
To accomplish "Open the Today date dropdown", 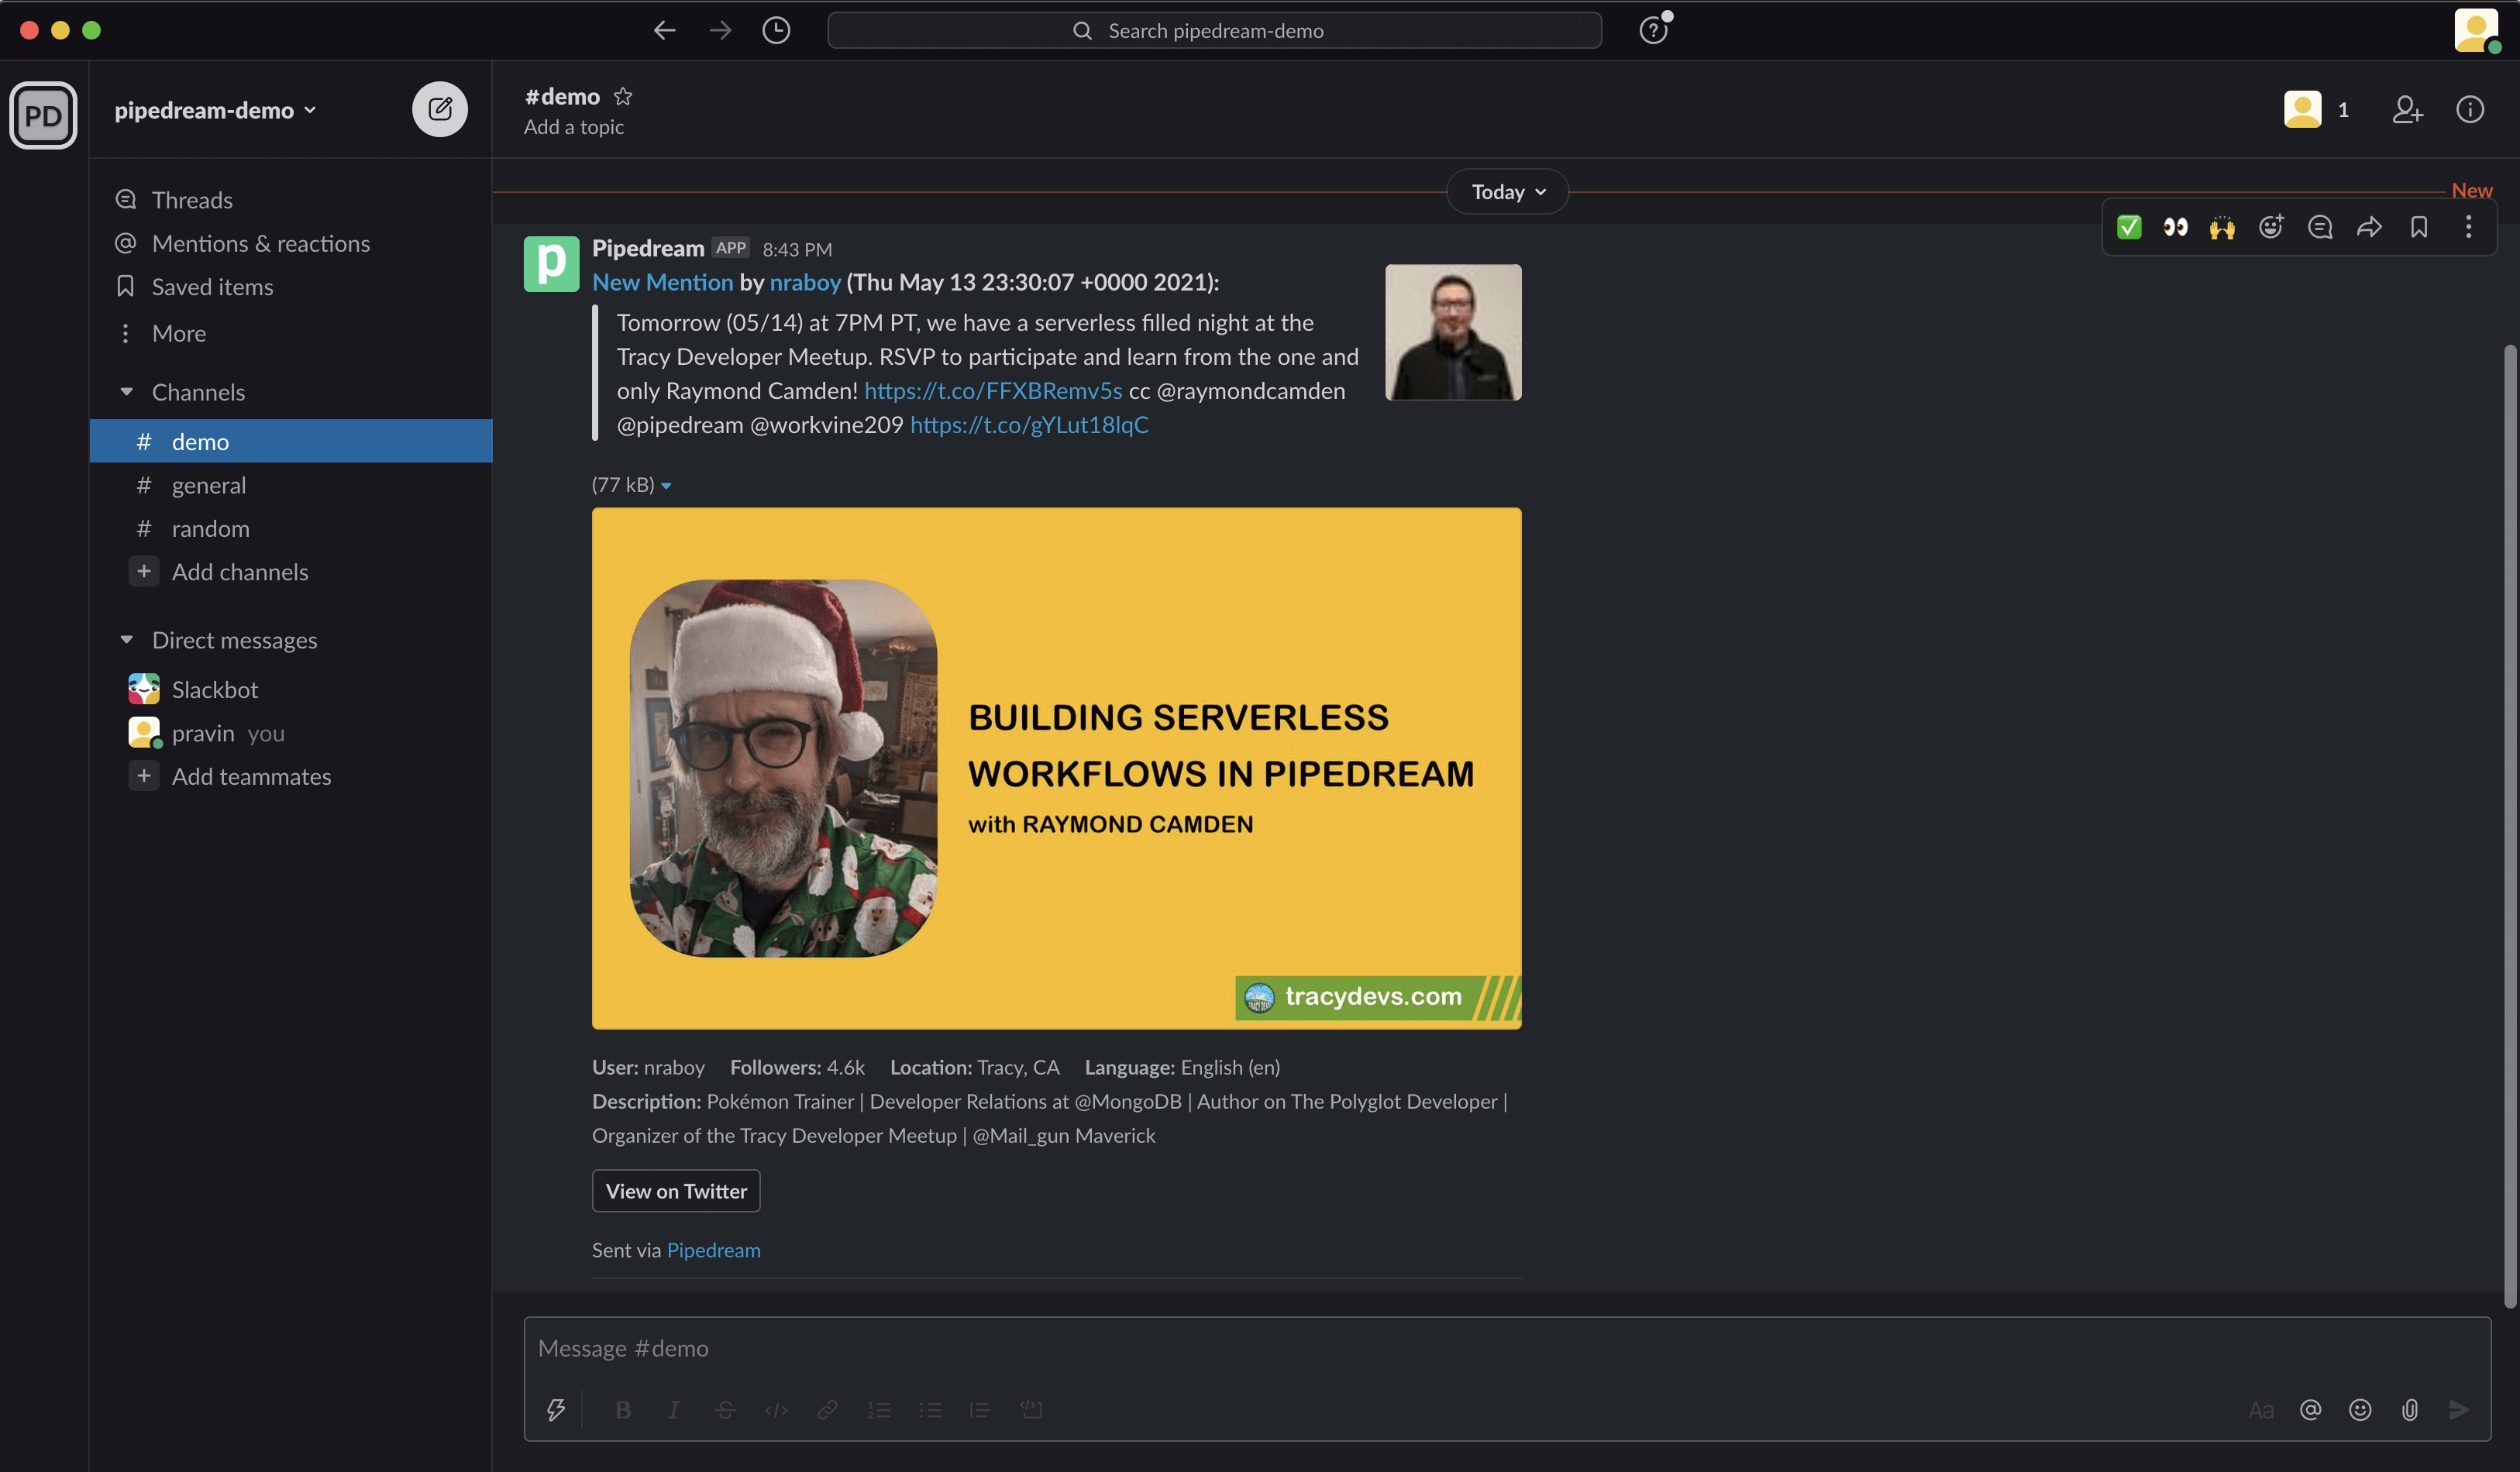I will (x=1507, y=192).
